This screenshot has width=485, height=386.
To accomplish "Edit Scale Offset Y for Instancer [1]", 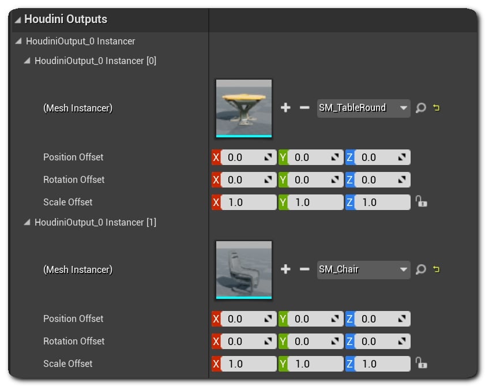I will click(315, 363).
